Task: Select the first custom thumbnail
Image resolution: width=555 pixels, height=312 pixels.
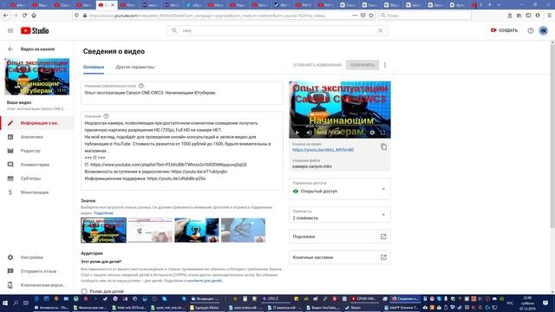Action: 103,231
